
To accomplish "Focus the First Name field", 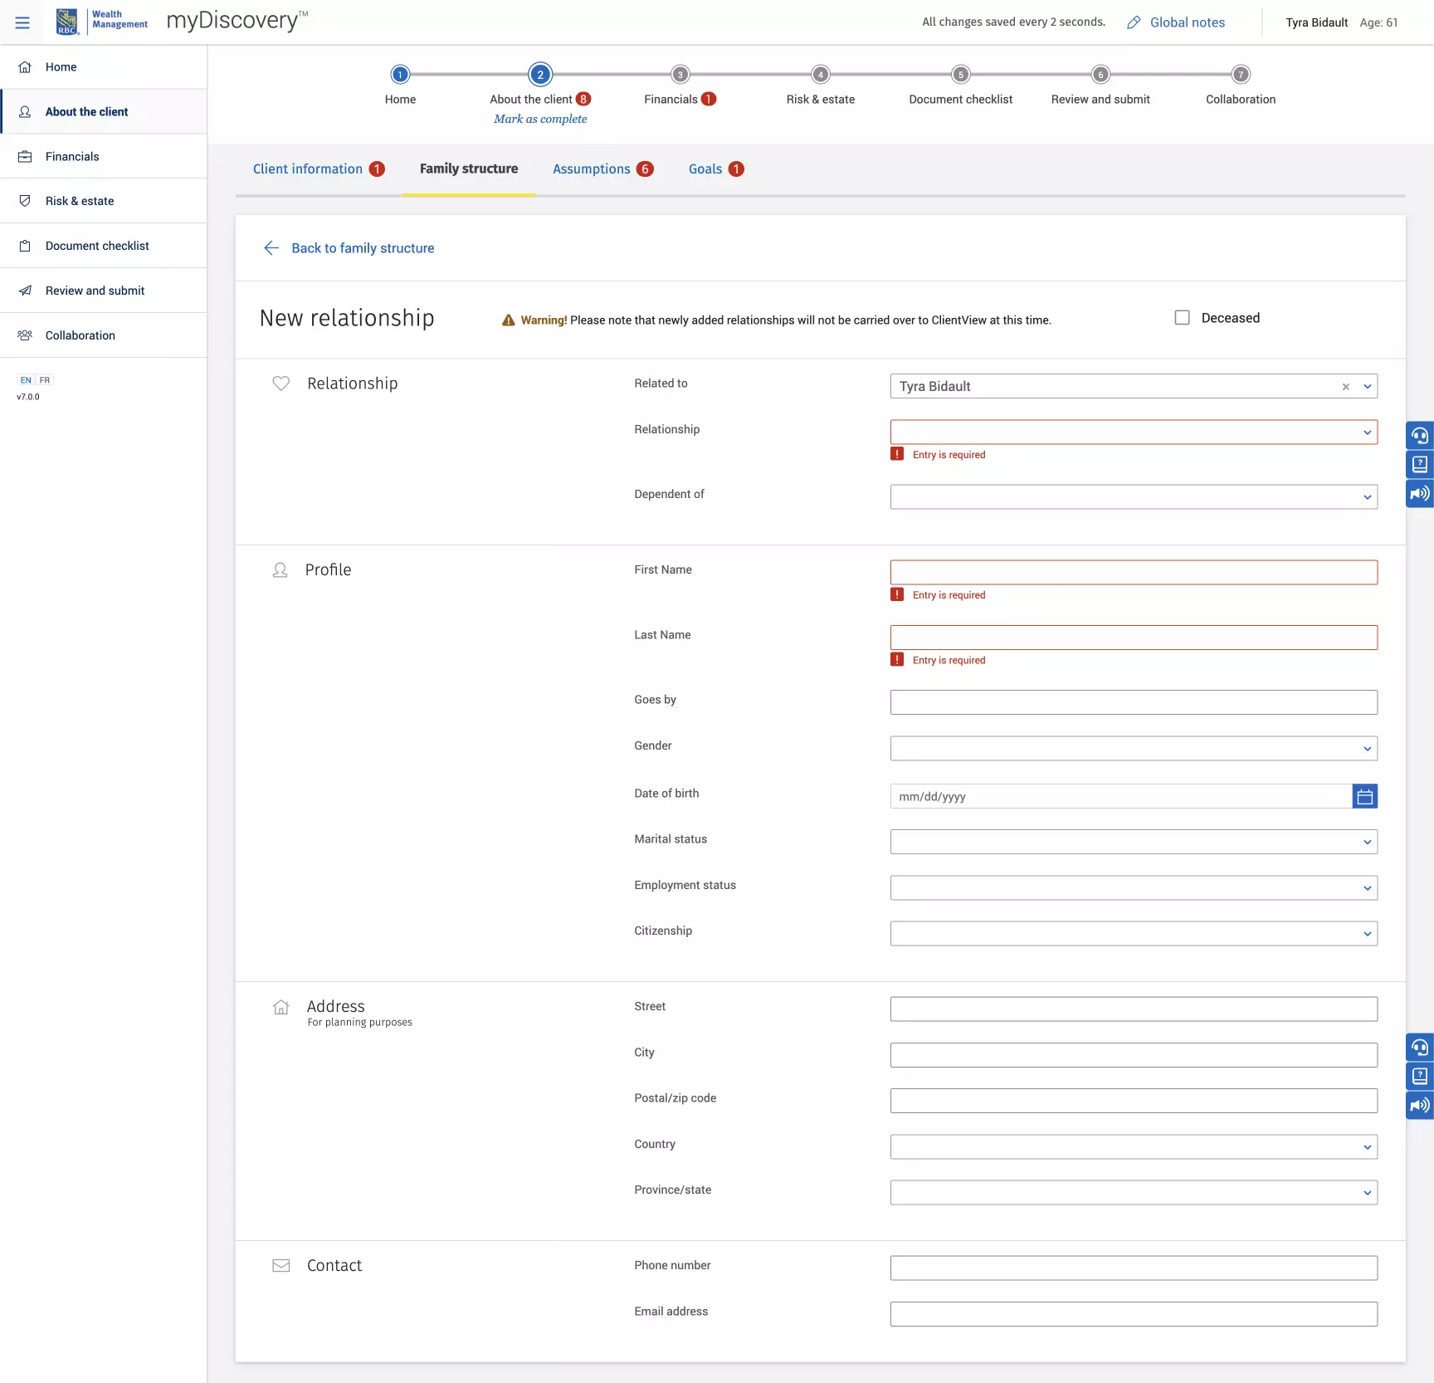I will (x=1134, y=573).
